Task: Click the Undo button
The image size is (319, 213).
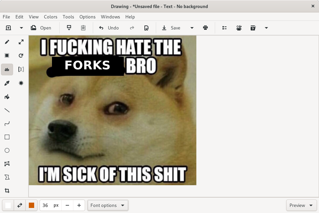Action: tap(109, 28)
